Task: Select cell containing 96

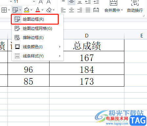Action: 29,69
